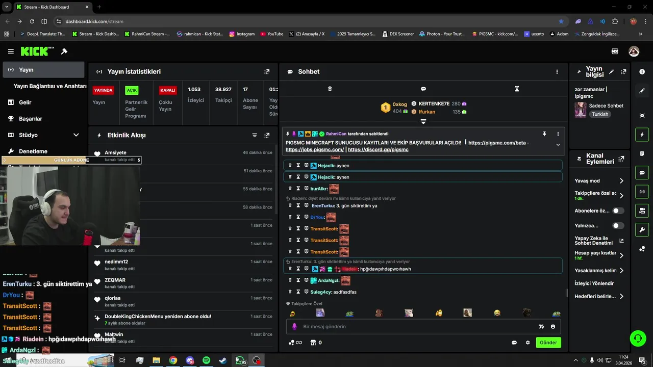The width and height of the screenshot is (653, 367).
Task: Select Yayın in the sidebar
Action: (x=43, y=70)
